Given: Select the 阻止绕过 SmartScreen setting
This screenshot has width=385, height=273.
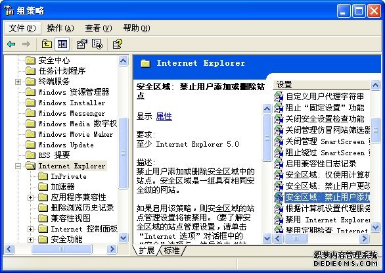Looking at the screenshot, I should [328, 153].
